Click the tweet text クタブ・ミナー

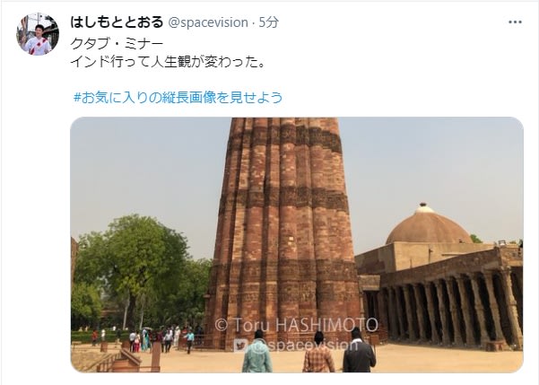(117, 44)
